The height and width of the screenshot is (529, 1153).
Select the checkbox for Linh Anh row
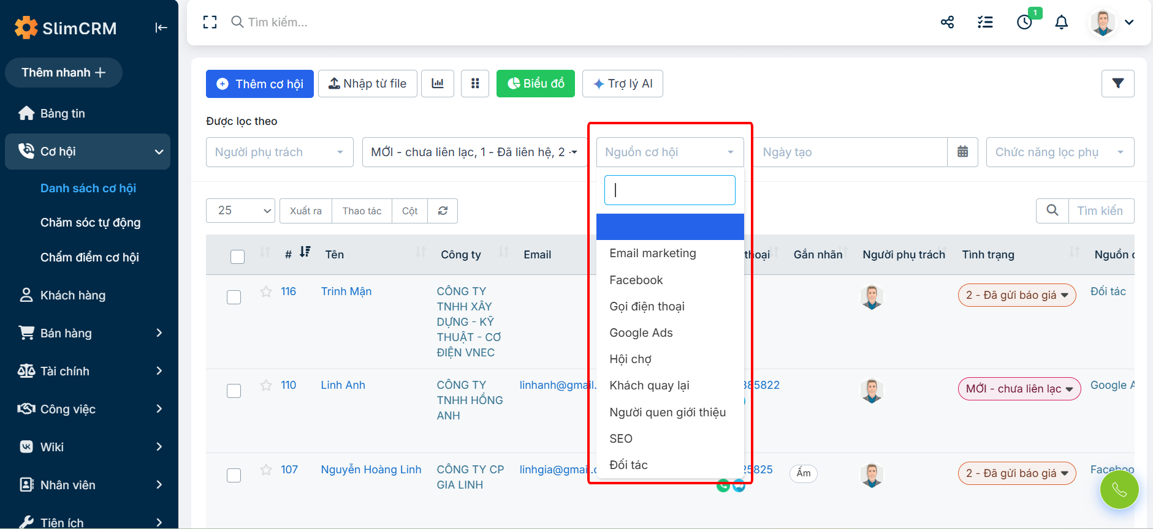[234, 391]
